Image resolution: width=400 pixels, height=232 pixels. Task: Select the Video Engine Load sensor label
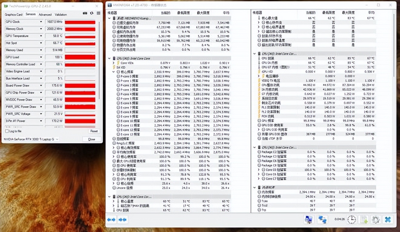(x=17, y=71)
